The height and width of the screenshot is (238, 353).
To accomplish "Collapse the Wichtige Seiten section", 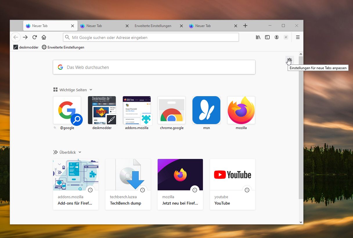I will coord(73,90).
